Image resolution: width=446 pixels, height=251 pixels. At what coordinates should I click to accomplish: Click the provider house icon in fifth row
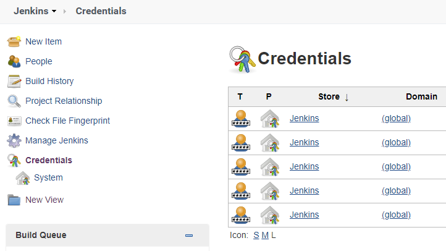click(x=270, y=215)
